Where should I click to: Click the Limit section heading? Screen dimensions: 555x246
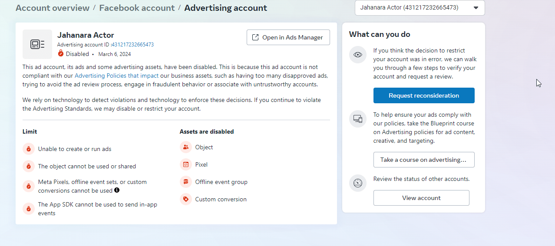[x=30, y=131]
